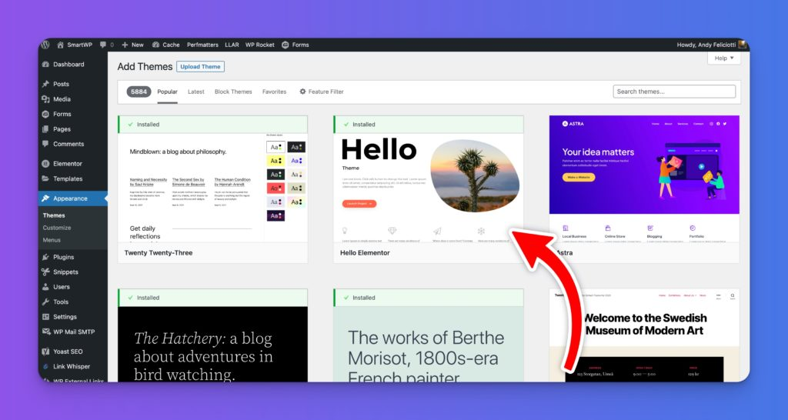This screenshot has height=420, width=788.
Task: Switch to the Block Themes tab
Action: (x=233, y=92)
